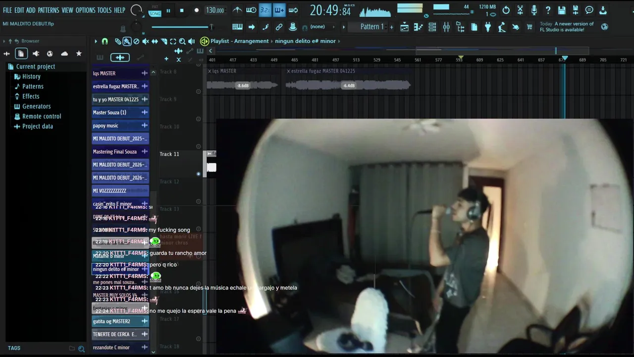Select papoy music in picker list

(x=120, y=125)
